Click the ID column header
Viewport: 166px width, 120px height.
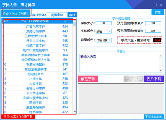[65, 21]
